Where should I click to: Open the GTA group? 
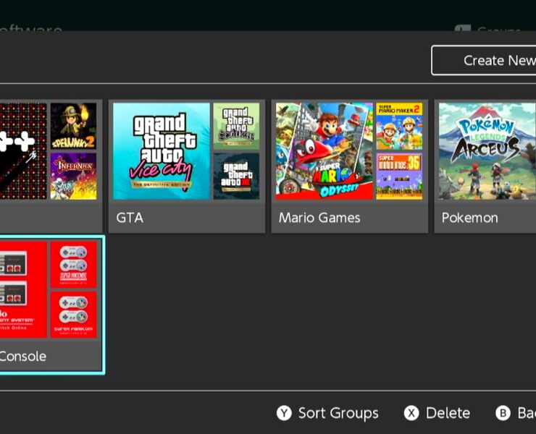point(187,166)
